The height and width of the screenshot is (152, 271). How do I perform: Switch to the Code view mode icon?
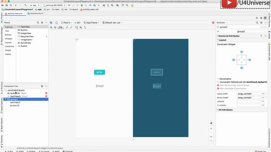257,18
